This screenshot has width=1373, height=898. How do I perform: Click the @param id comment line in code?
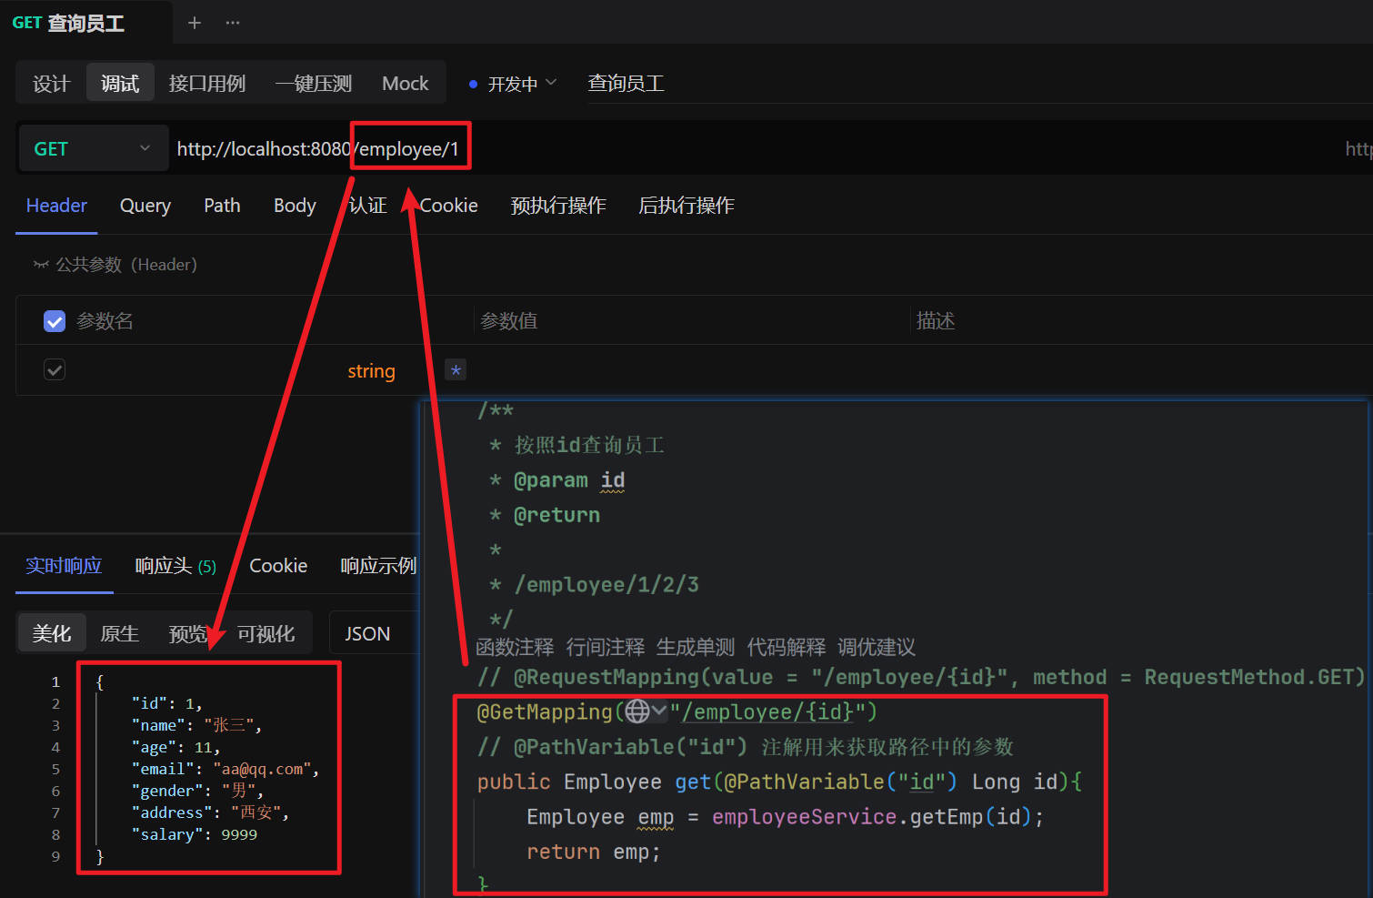coord(557,479)
